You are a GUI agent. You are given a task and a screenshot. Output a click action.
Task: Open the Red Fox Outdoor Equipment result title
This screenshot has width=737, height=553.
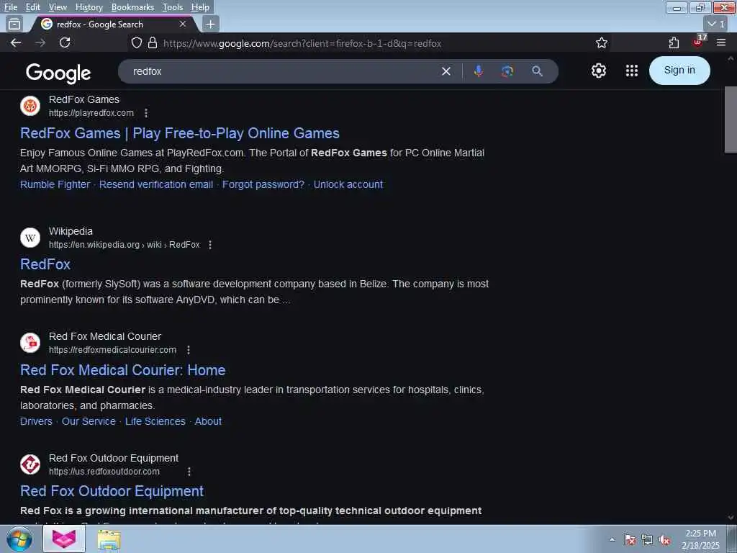point(112,491)
